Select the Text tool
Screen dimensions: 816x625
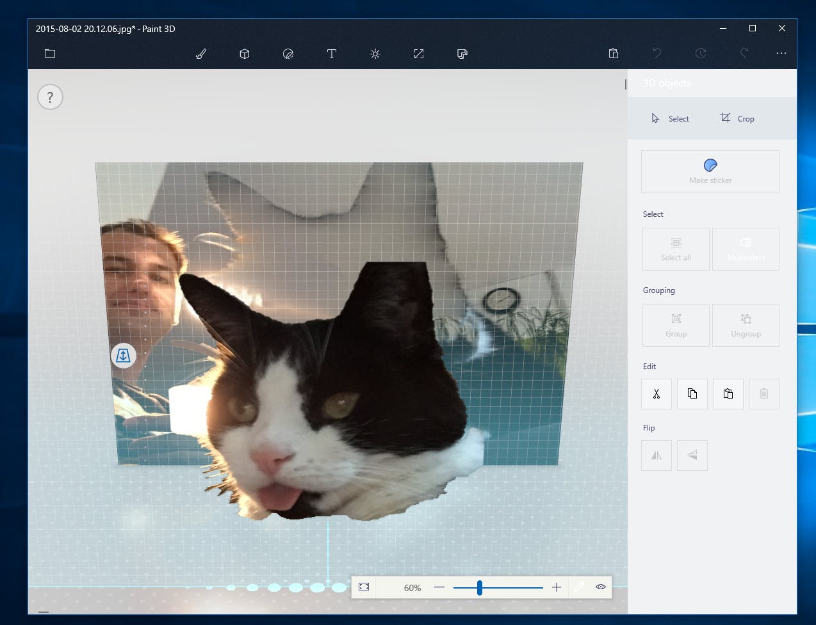click(332, 54)
